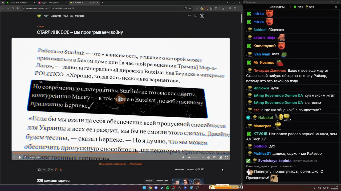Expand hidden system tray icons chevron
341x191 pixels.
[310, 188]
